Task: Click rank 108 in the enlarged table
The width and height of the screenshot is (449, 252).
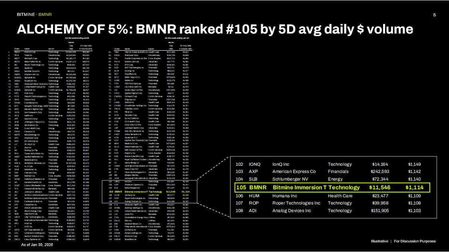Action: click(239, 211)
